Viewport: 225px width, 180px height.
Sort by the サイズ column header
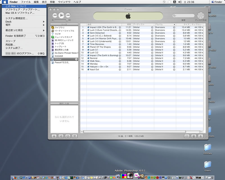coord(183,24)
